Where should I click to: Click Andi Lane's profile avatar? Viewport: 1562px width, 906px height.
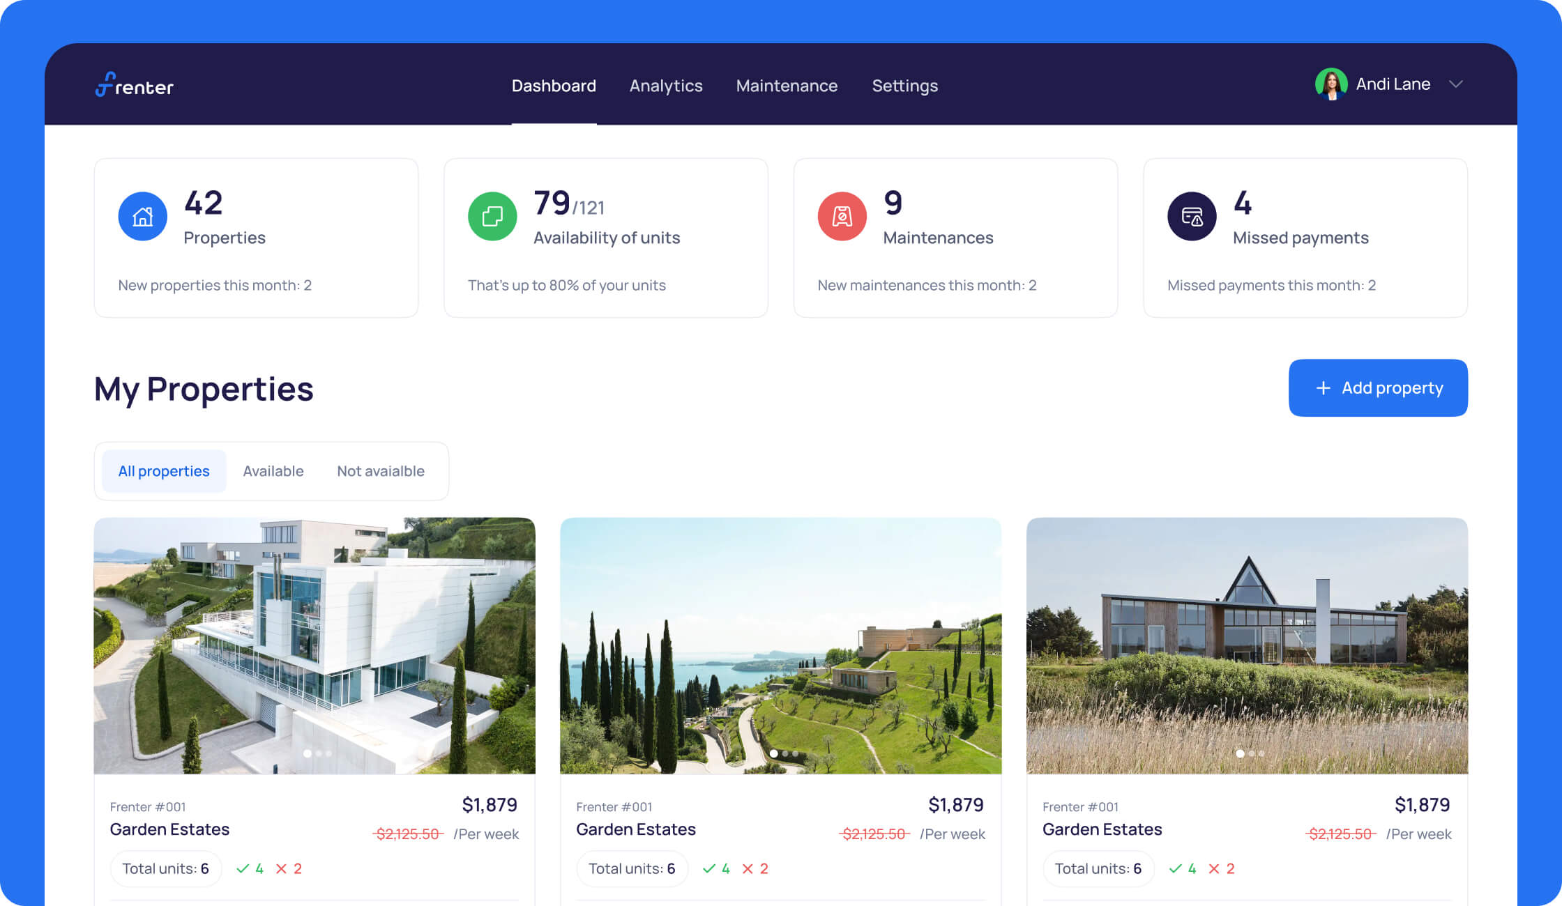pyautogui.click(x=1330, y=84)
